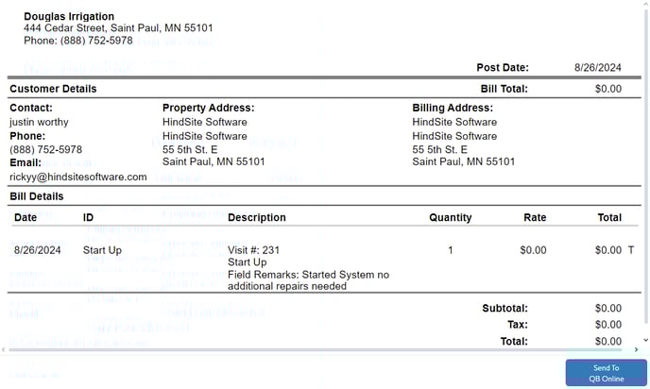Click the horizontal scrollbar right arrow
This screenshot has width=650, height=389.
637,349
